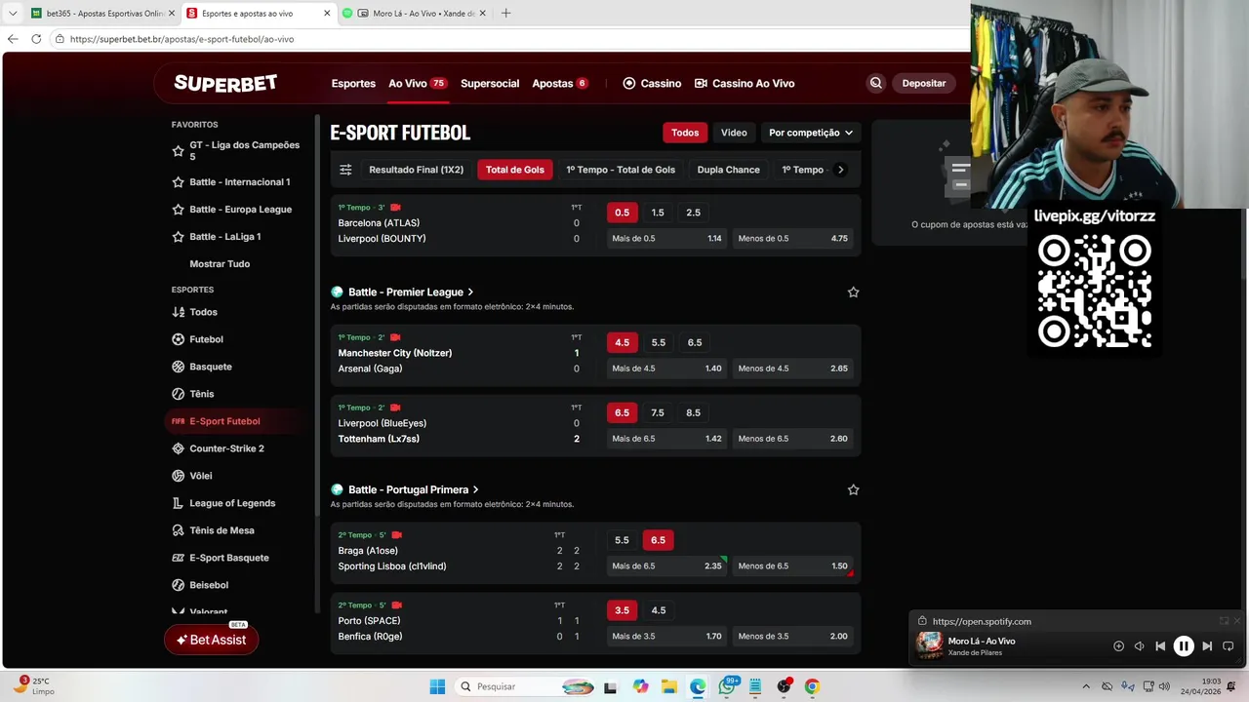
Task: Bet Mais de 6.5 at 2.35 odds
Action: [x=666, y=566]
